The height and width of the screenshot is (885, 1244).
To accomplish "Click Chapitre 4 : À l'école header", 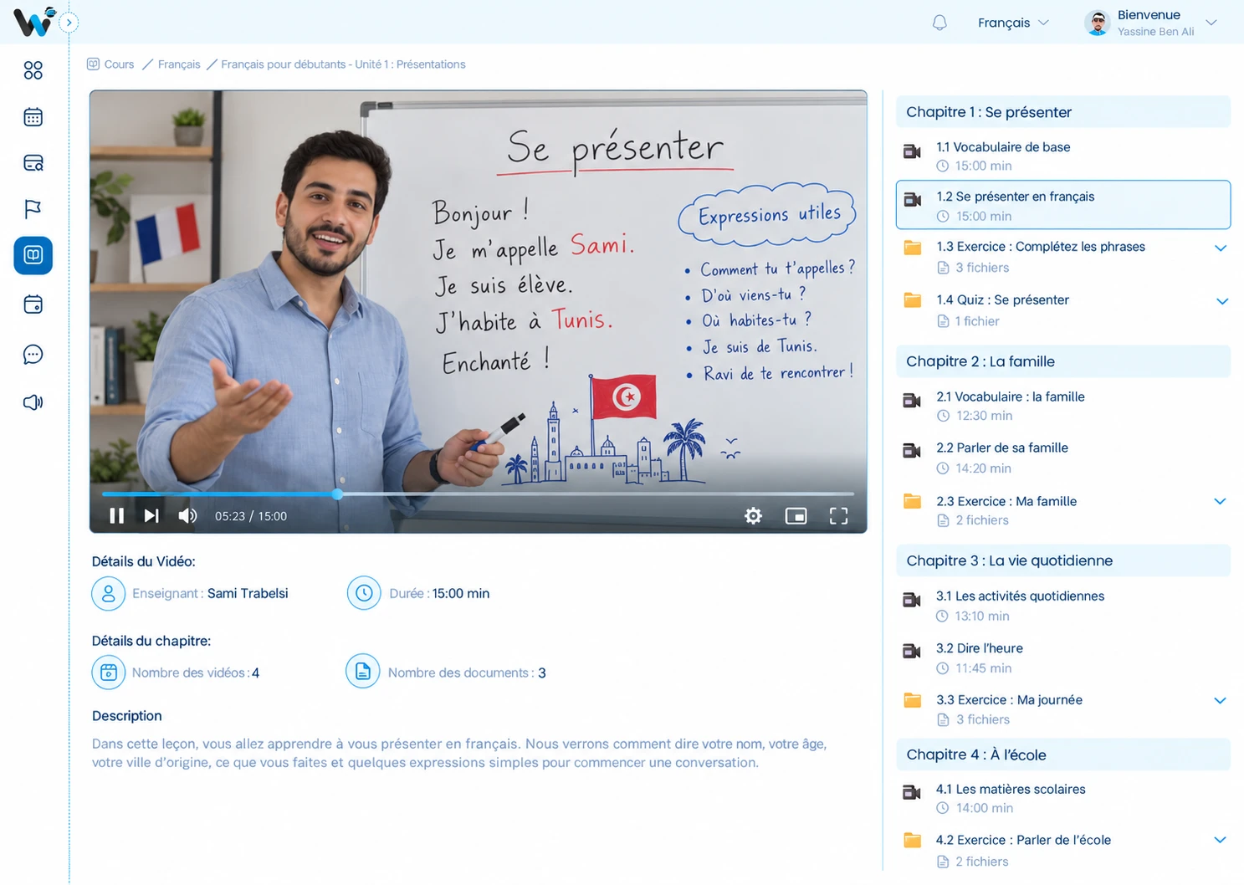I will [x=1063, y=755].
